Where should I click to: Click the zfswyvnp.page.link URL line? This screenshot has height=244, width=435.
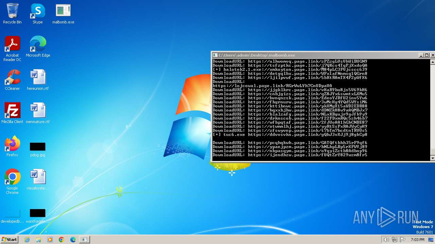290,130
